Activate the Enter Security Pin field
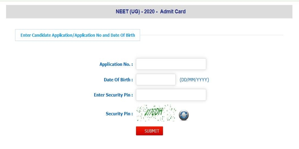 click(x=171, y=95)
